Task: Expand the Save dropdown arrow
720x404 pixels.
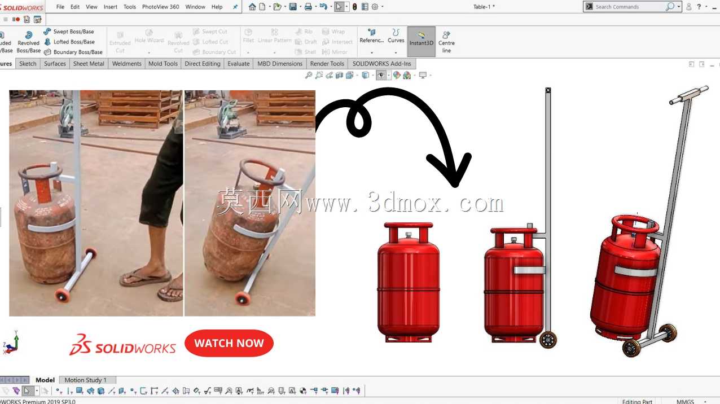Action: (300, 7)
